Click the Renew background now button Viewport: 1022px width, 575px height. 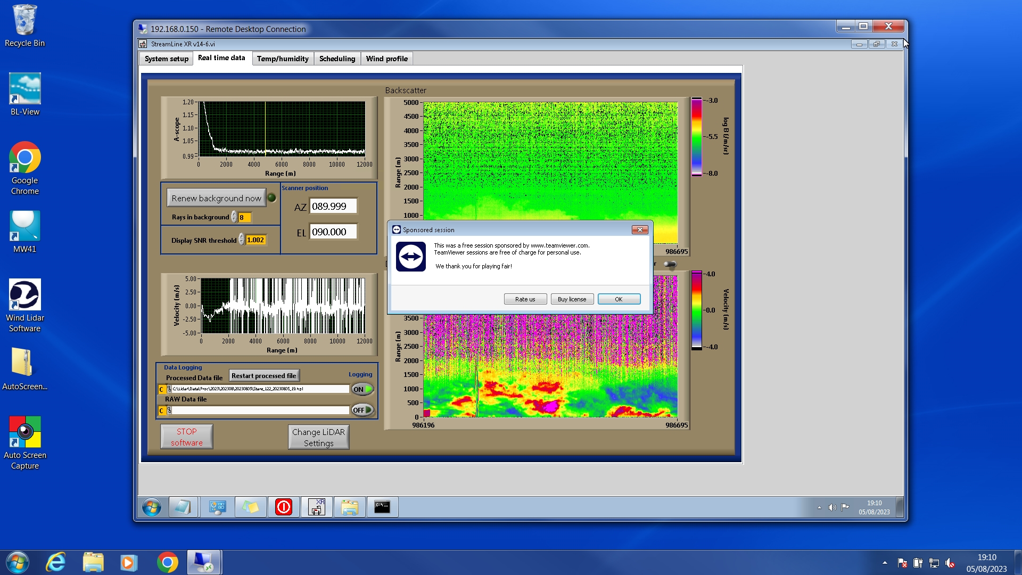216,198
